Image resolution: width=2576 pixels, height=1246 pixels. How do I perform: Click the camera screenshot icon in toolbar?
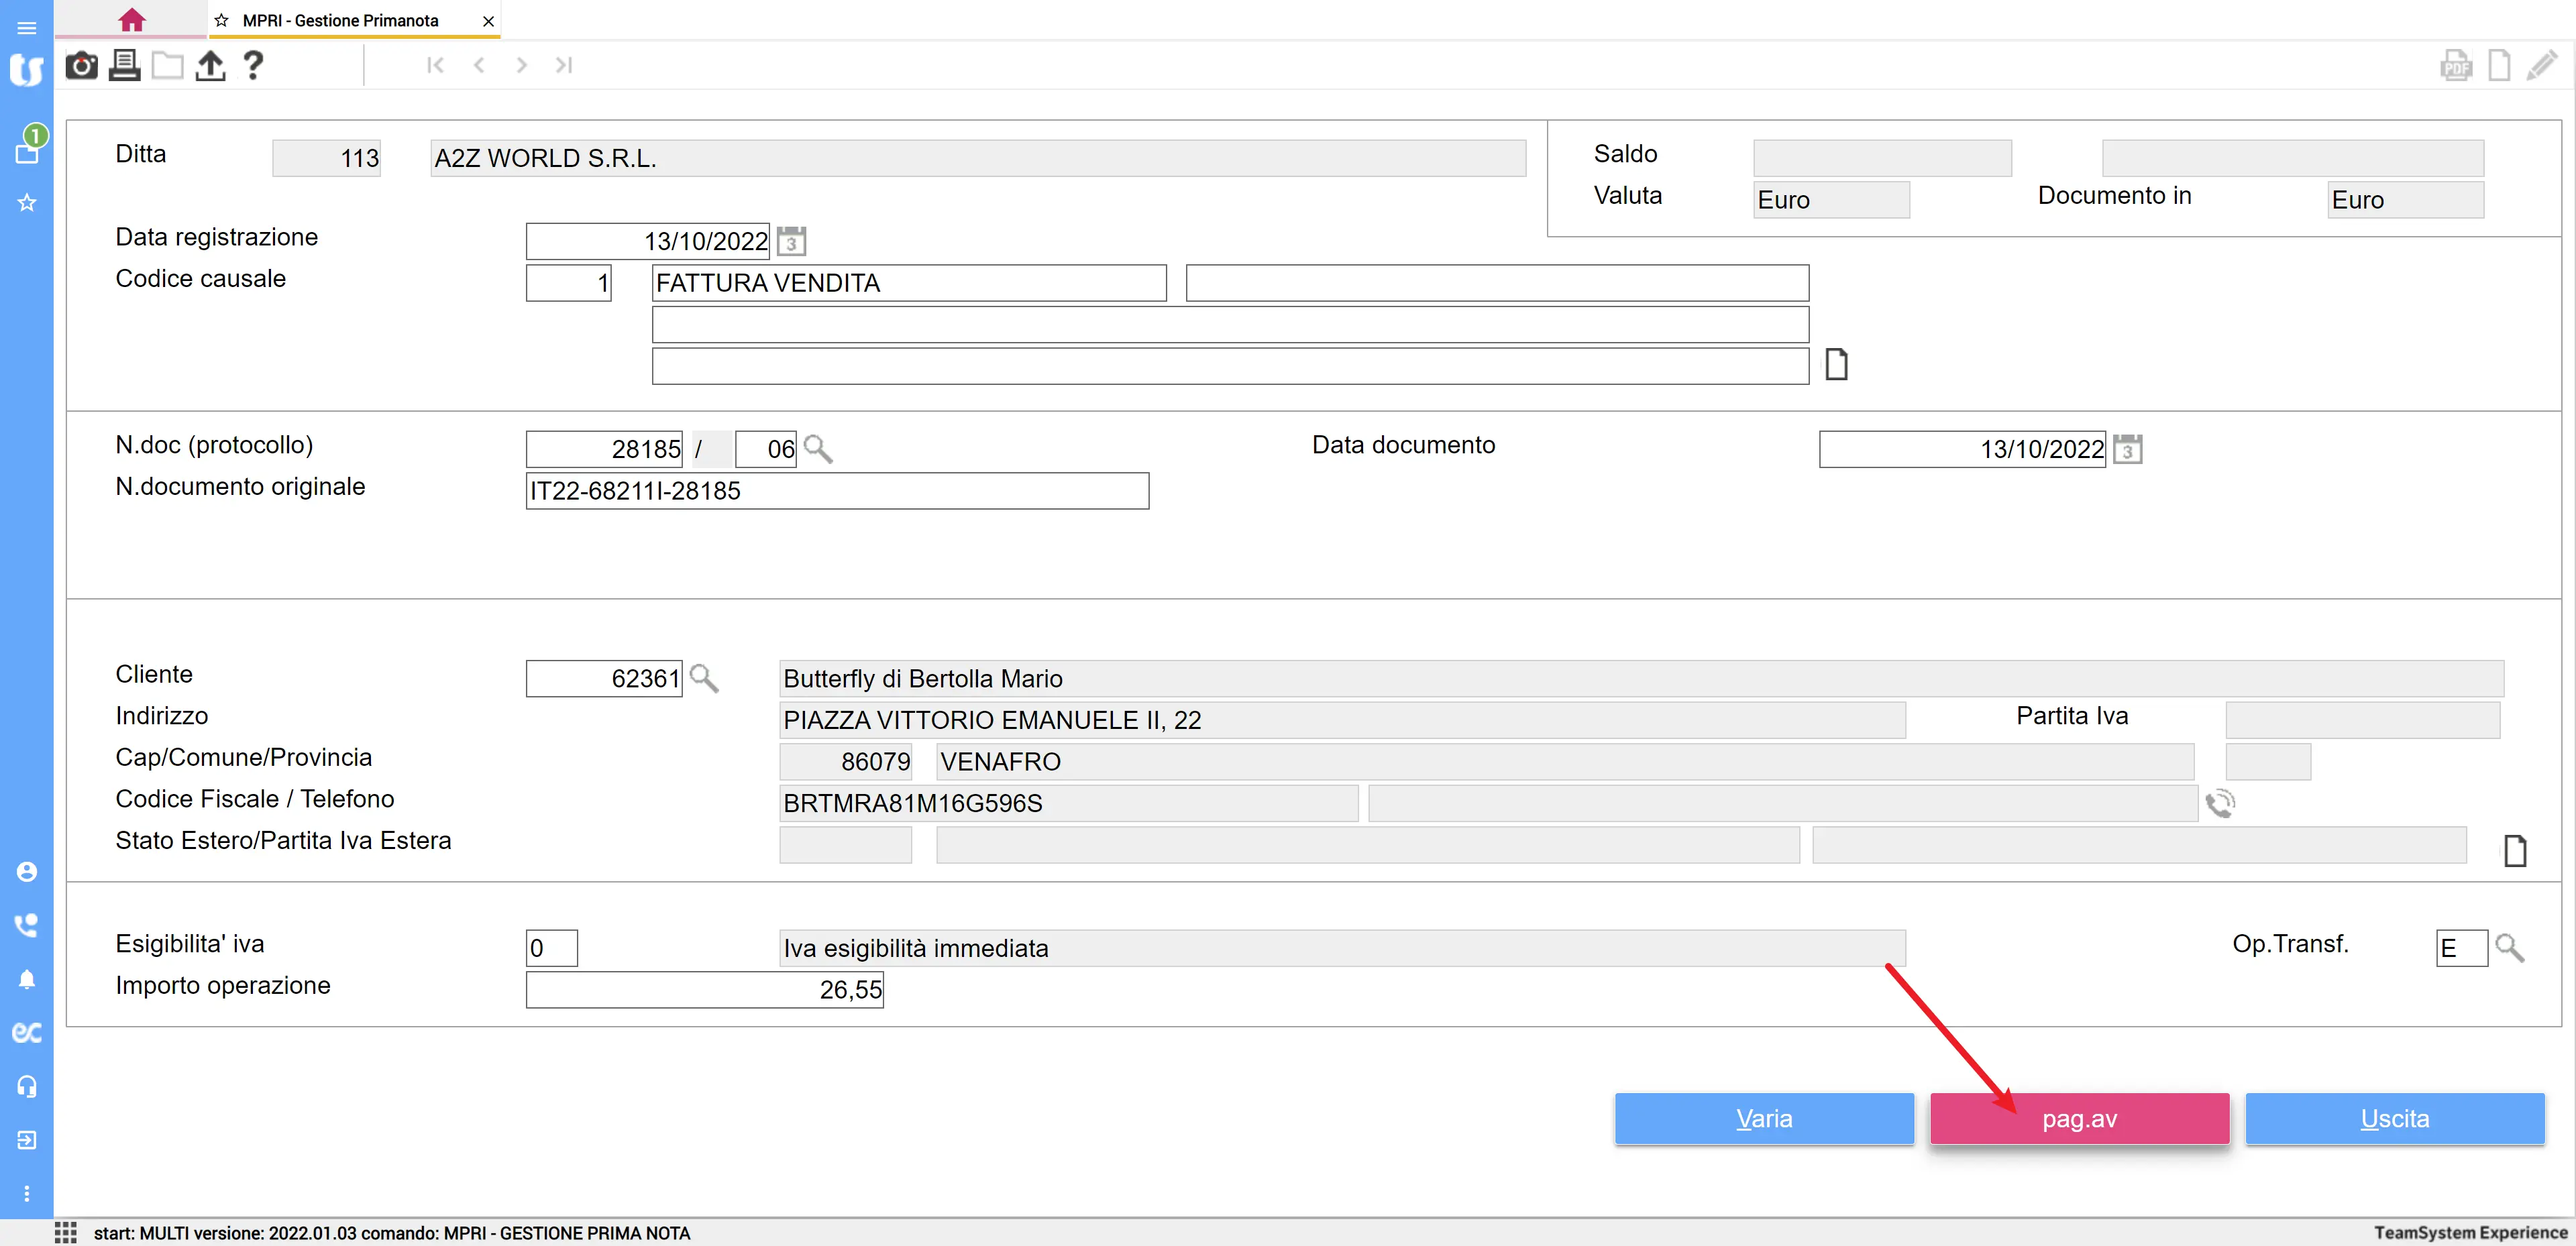pyautogui.click(x=81, y=66)
